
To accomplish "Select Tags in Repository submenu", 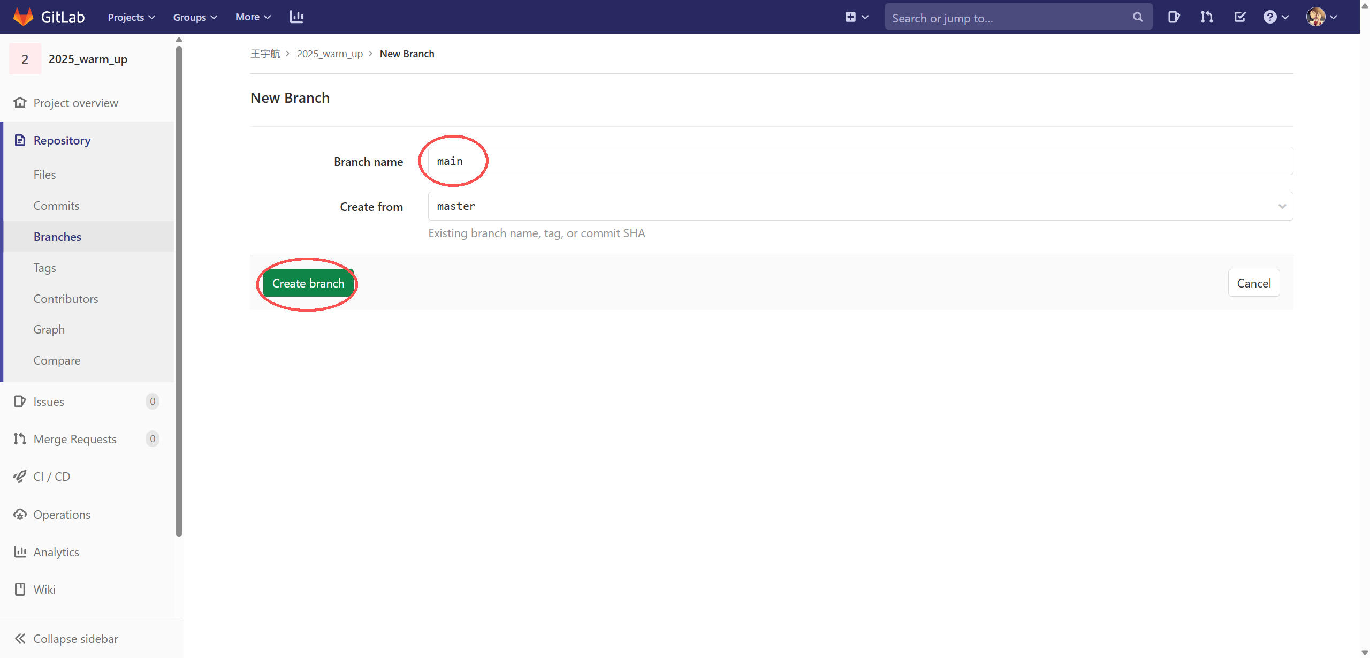I will tap(44, 268).
